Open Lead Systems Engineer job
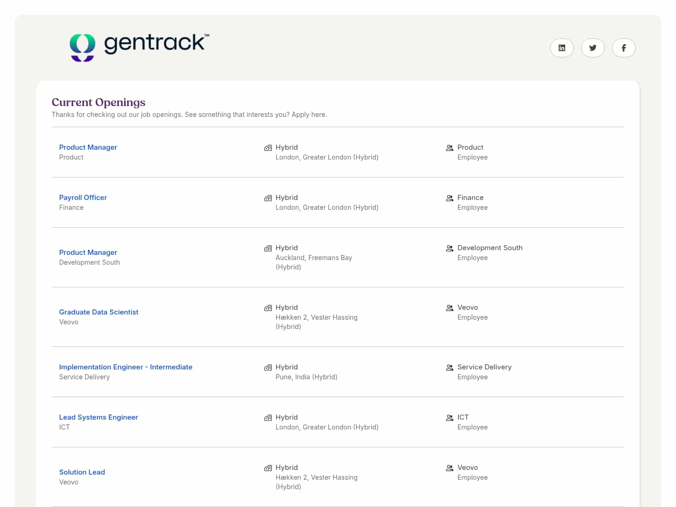 [98, 417]
